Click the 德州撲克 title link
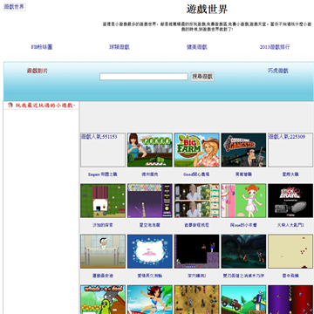 pos(150,174)
